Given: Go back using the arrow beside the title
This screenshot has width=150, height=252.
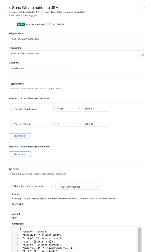Looking at the screenshot, I should pyautogui.click(x=10, y=8).
